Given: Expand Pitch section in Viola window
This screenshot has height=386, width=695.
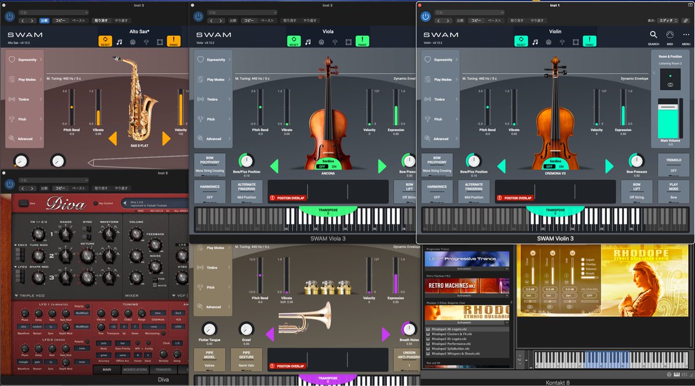Looking at the screenshot, I should tap(213, 119).
